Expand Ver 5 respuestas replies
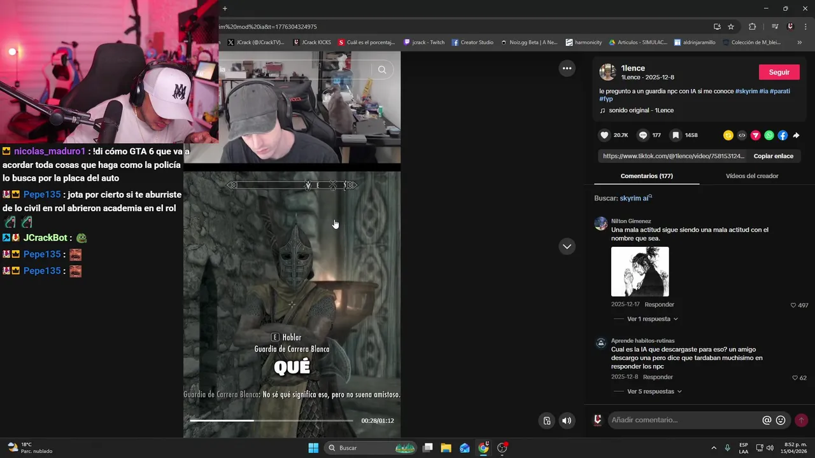This screenshot has width=815, height=458. [654, 392]
